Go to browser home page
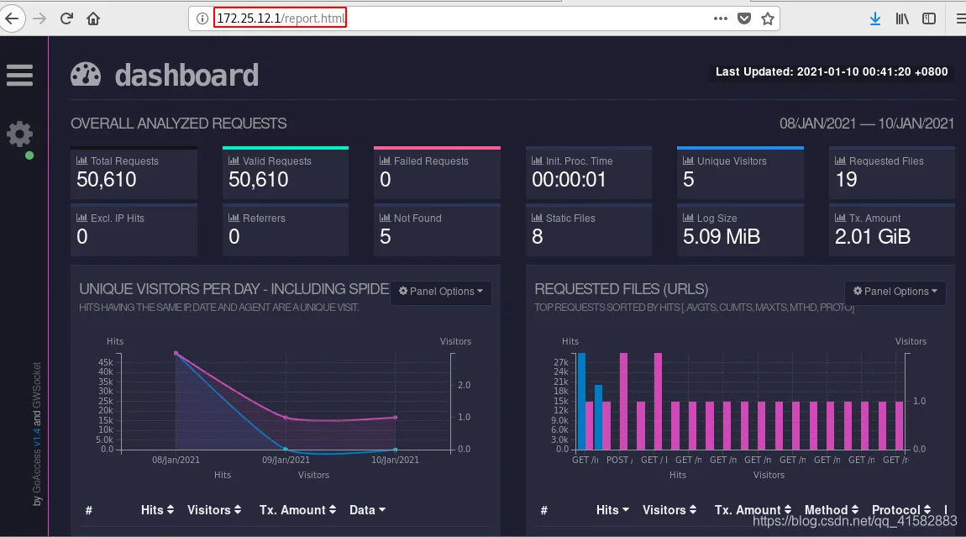The image size is (966, 537). (x=93, y=18)
